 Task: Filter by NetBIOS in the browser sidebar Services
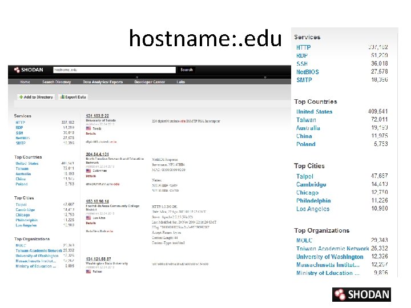coord(23,138)
